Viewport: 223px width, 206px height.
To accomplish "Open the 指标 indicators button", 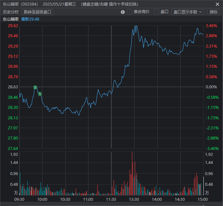I will coord(213,12).
